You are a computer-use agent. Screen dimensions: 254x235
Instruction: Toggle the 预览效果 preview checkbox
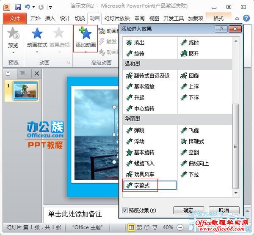[x=125, y=210]
